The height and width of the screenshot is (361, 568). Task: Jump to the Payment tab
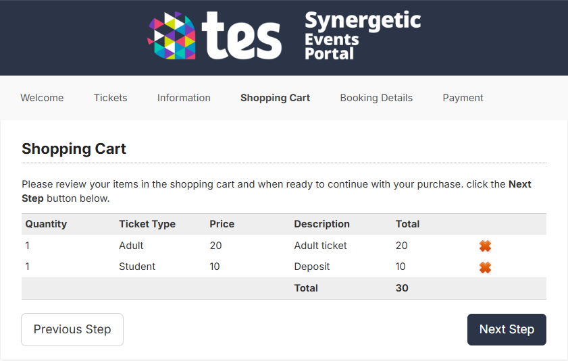click(x=463, y=98)
